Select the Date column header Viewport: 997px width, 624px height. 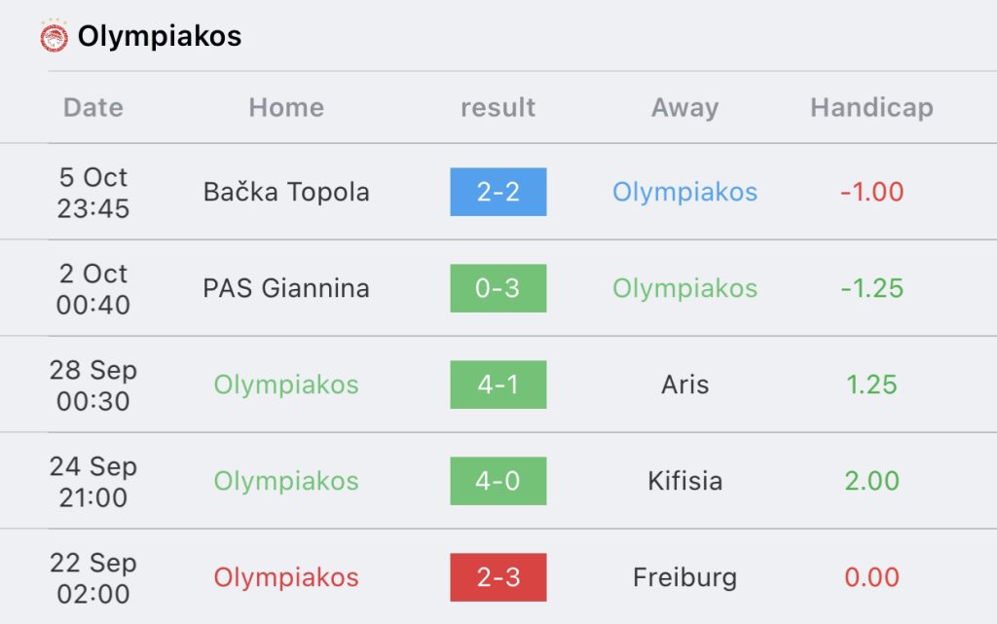coord(93,107)
